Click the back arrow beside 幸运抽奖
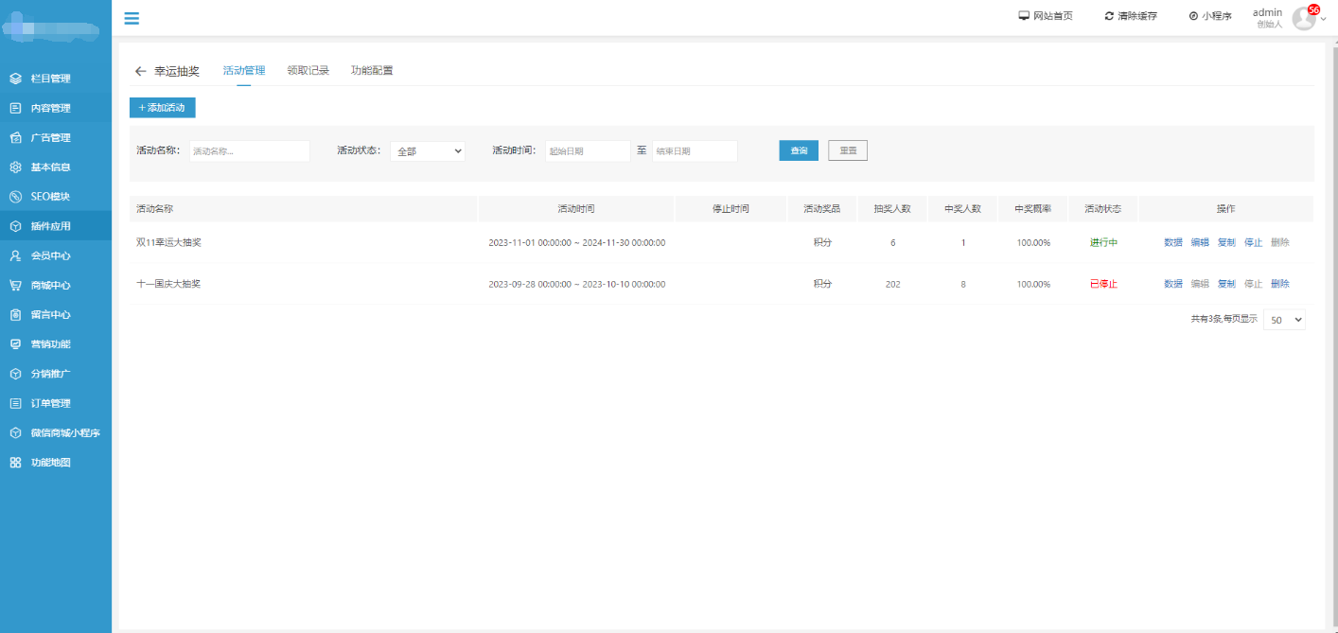The height and width of the screenshot is (633, 1338). pos(140,71)
